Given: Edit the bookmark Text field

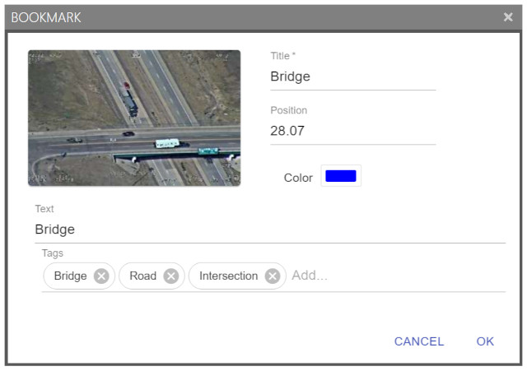Looking at the screenshot, I should point(270,230).
